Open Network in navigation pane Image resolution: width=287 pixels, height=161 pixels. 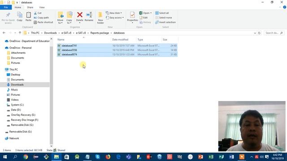[12, 138]
